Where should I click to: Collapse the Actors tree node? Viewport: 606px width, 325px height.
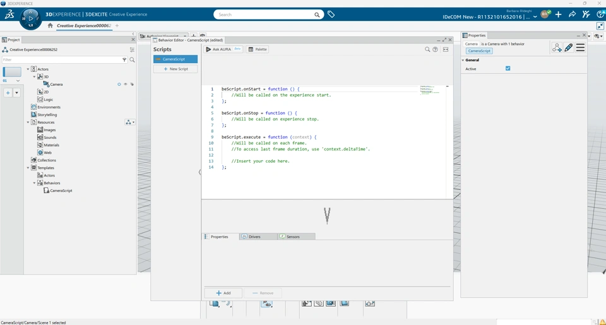click(28, 69)
